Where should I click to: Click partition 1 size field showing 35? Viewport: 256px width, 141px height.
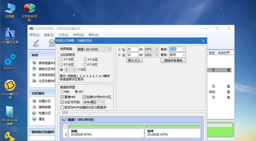[132, 49]
